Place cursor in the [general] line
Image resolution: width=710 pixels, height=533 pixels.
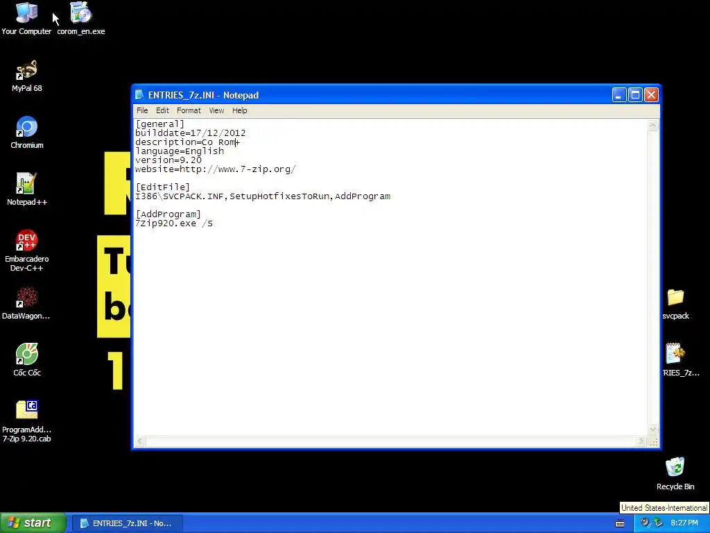(x=160, y=124)
